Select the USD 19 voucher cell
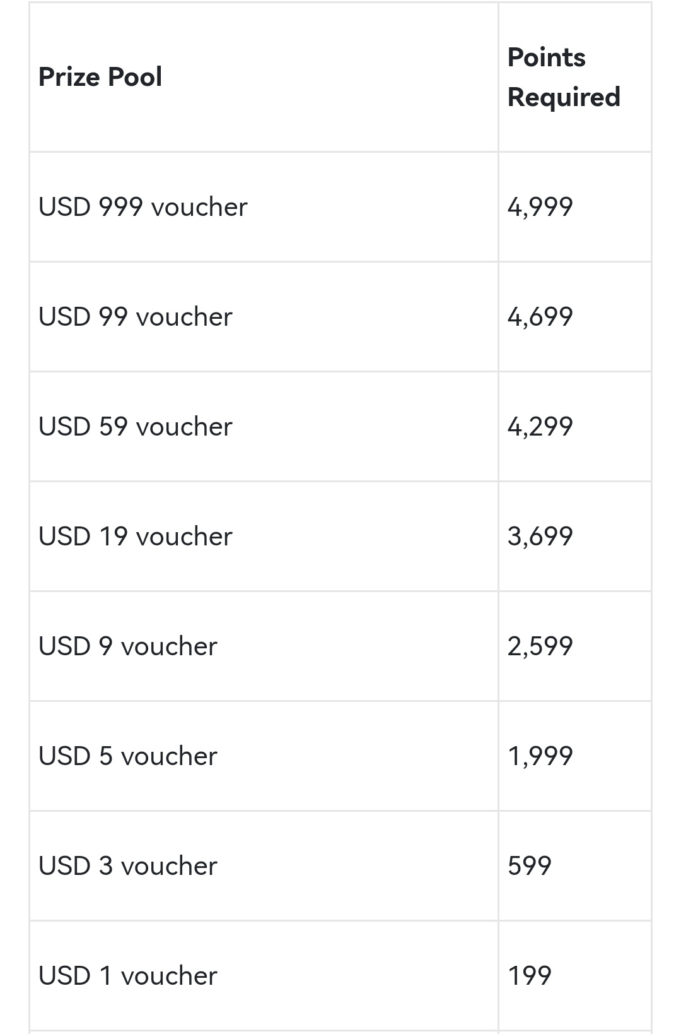This screenshot has width=681, height=1034. pyautogui.click(x=136, y=537)
